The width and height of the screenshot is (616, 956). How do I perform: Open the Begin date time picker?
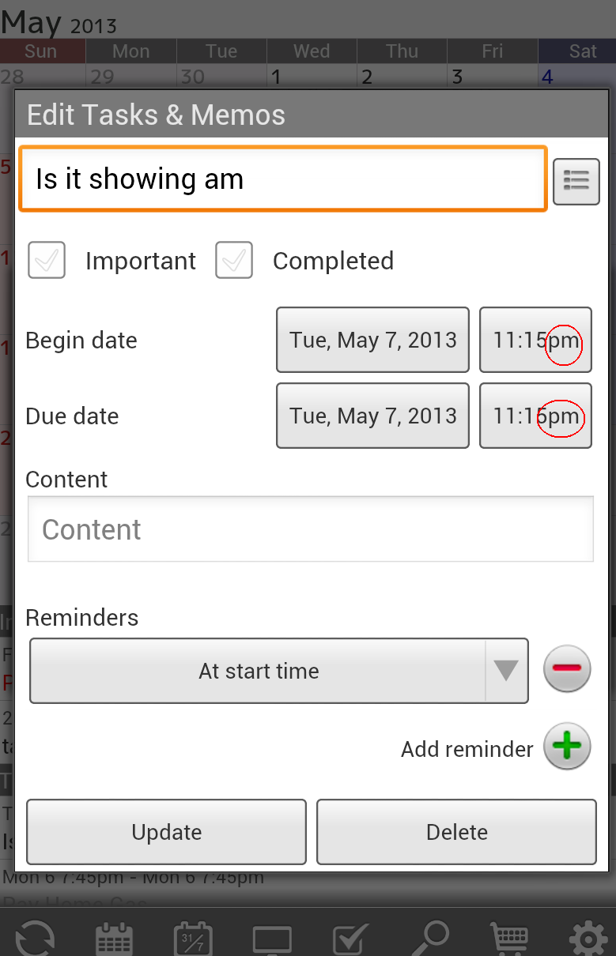pos(535,340)
